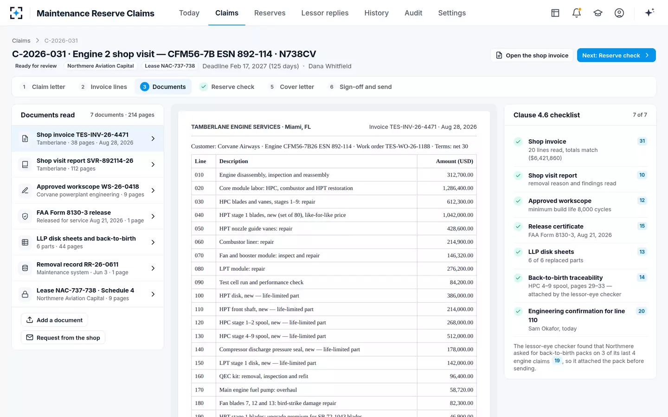Click the citation badge 19 in checker note
668x417 pixels.
pos(557,361)
